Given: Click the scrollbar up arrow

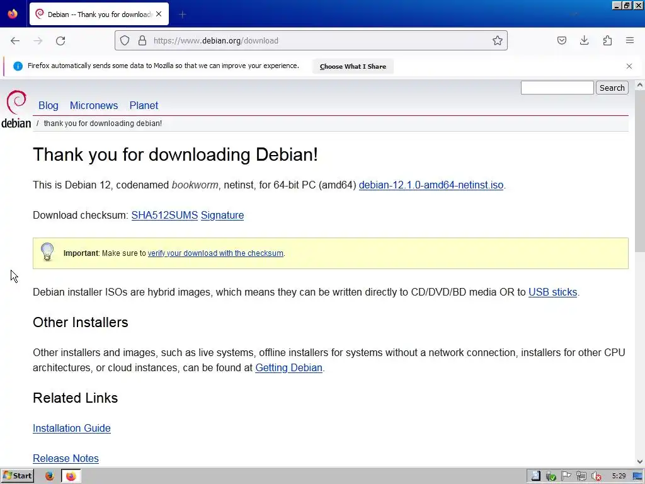Looking at the screenshot, I should [x=640, y=85].
